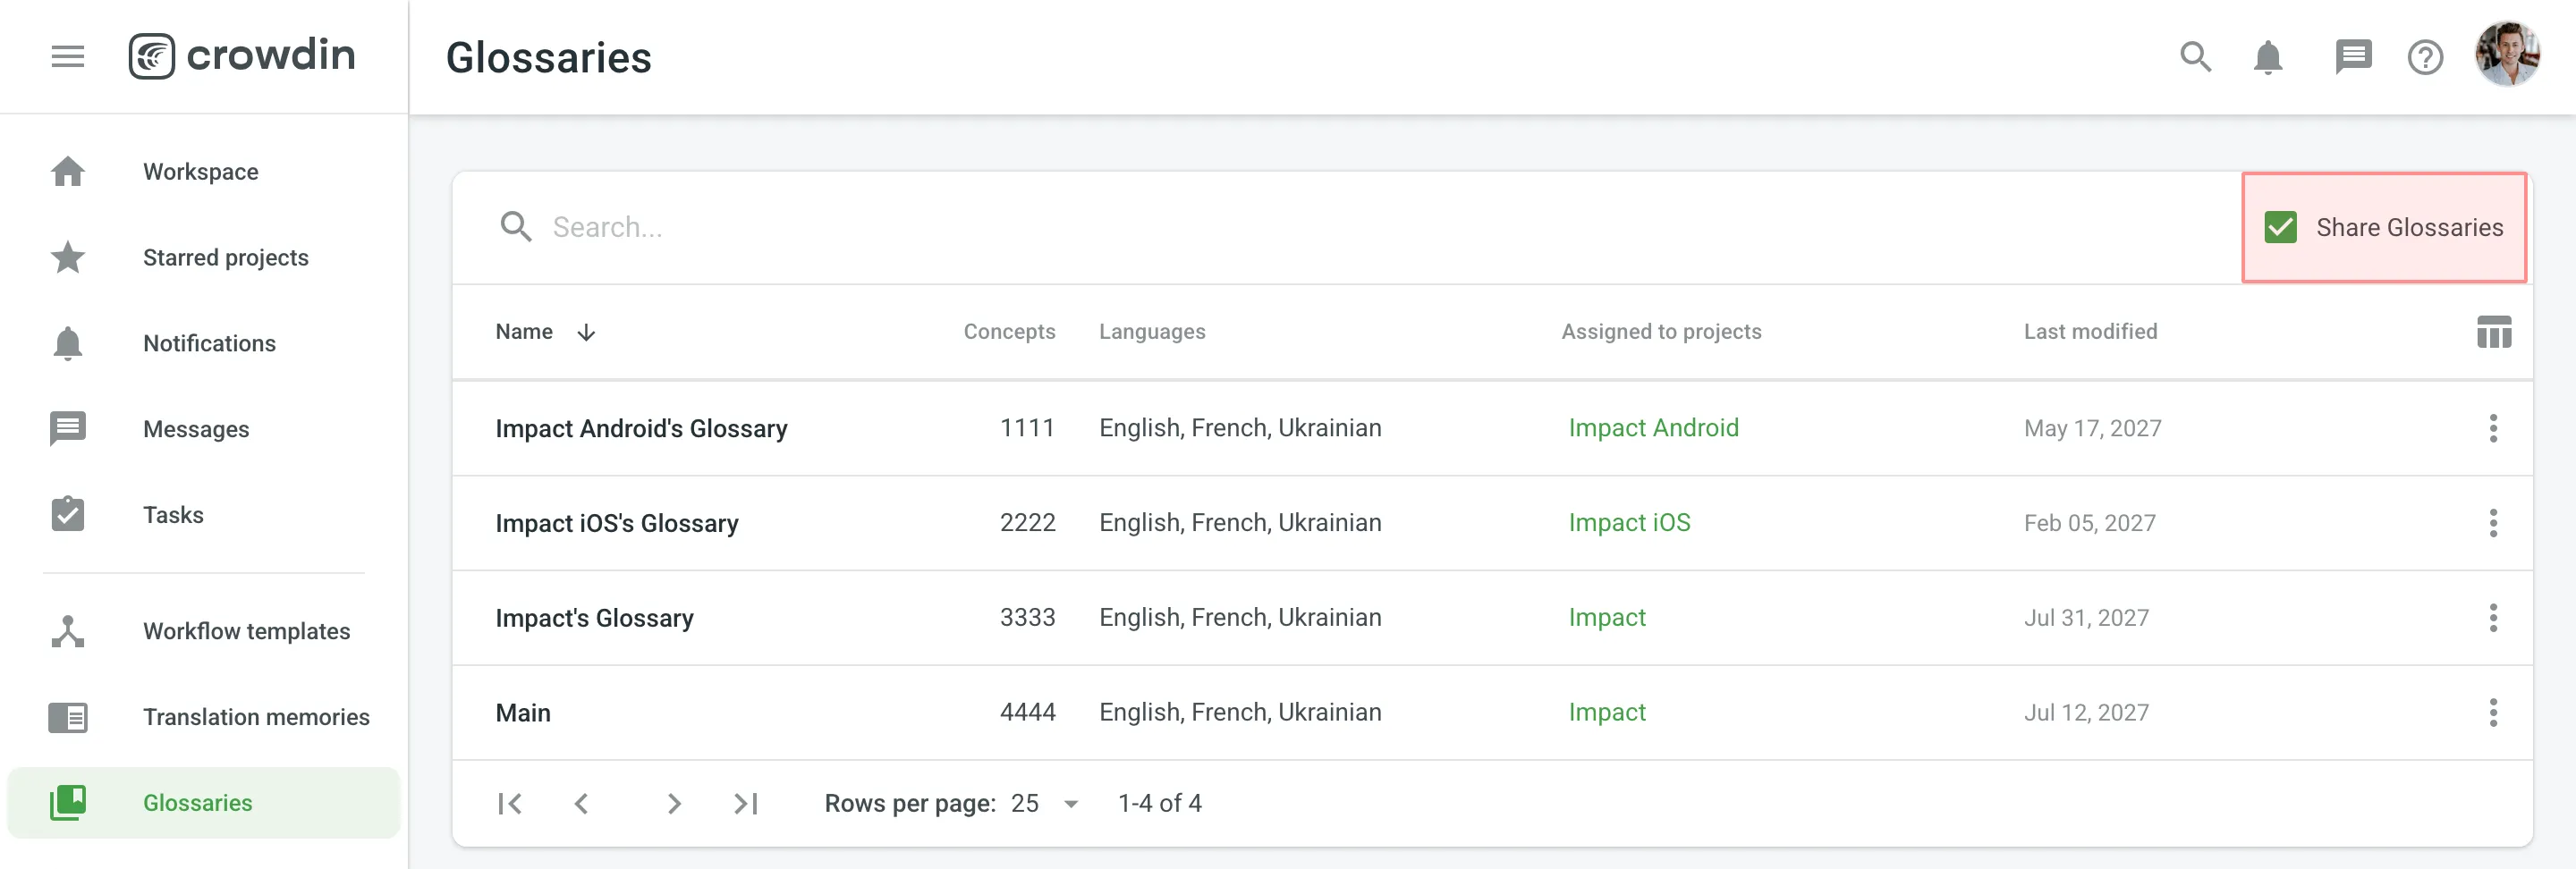Open user profile avatar
2576x869 pixels.
coord(2506,55)
